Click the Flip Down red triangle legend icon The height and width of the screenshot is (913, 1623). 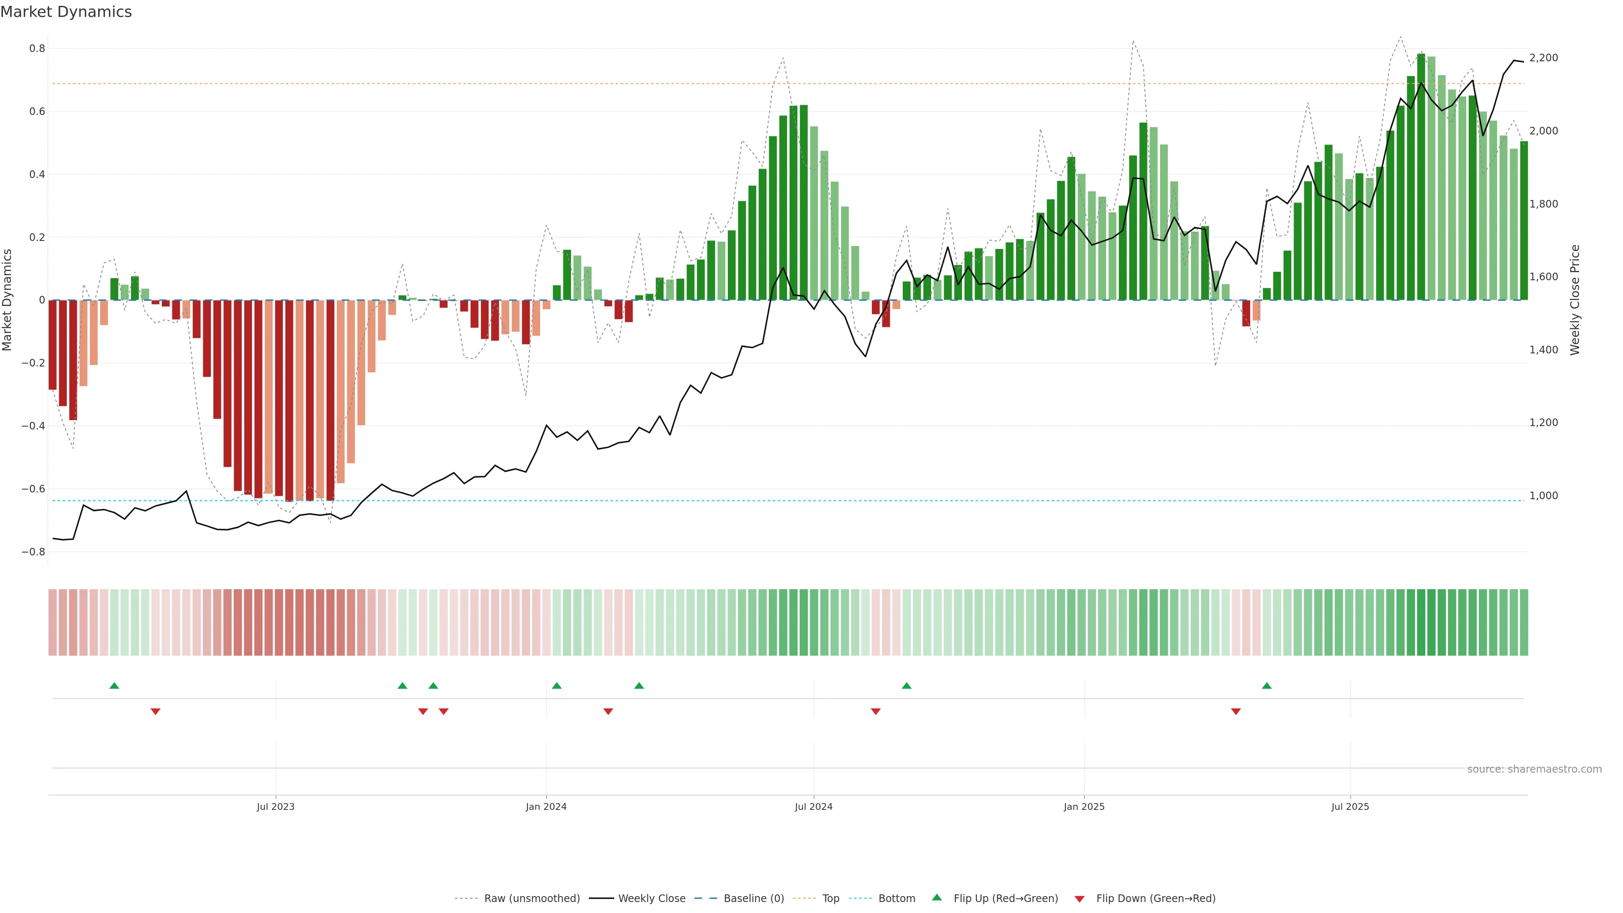click(1079, 899)
